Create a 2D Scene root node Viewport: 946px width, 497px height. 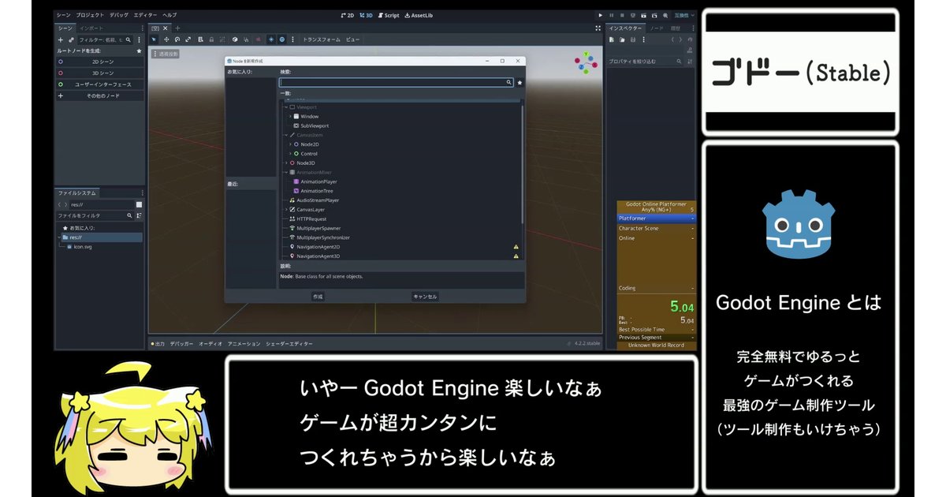tap(99, 61)
